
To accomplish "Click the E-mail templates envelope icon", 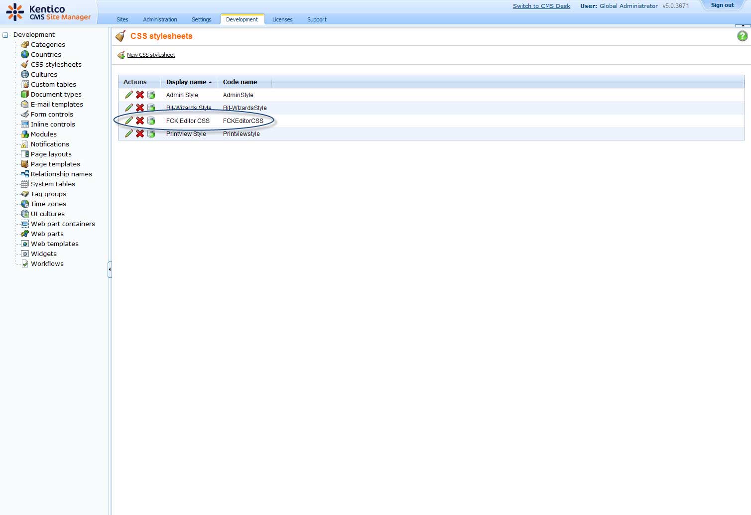I will (x=25, y=104).
